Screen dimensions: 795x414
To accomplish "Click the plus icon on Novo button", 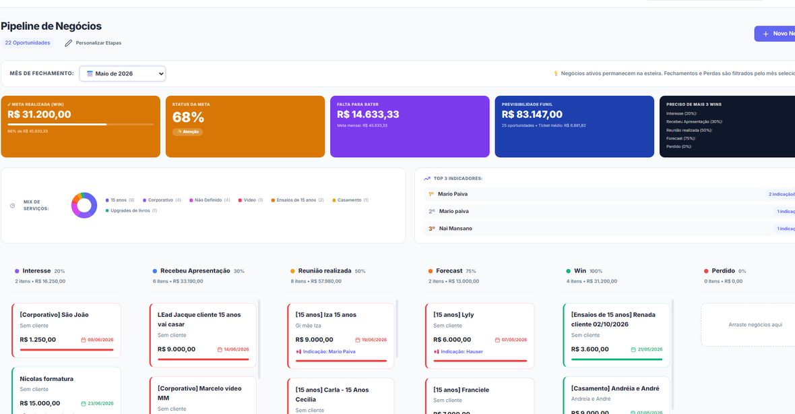I will point(765,34).
